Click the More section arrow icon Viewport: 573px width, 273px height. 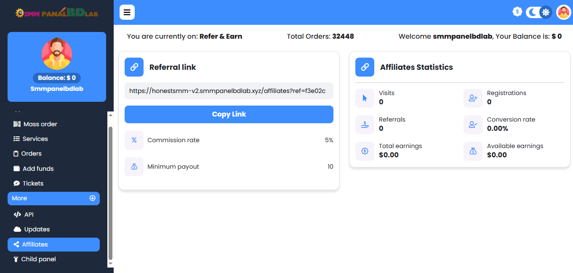point(93,198)
